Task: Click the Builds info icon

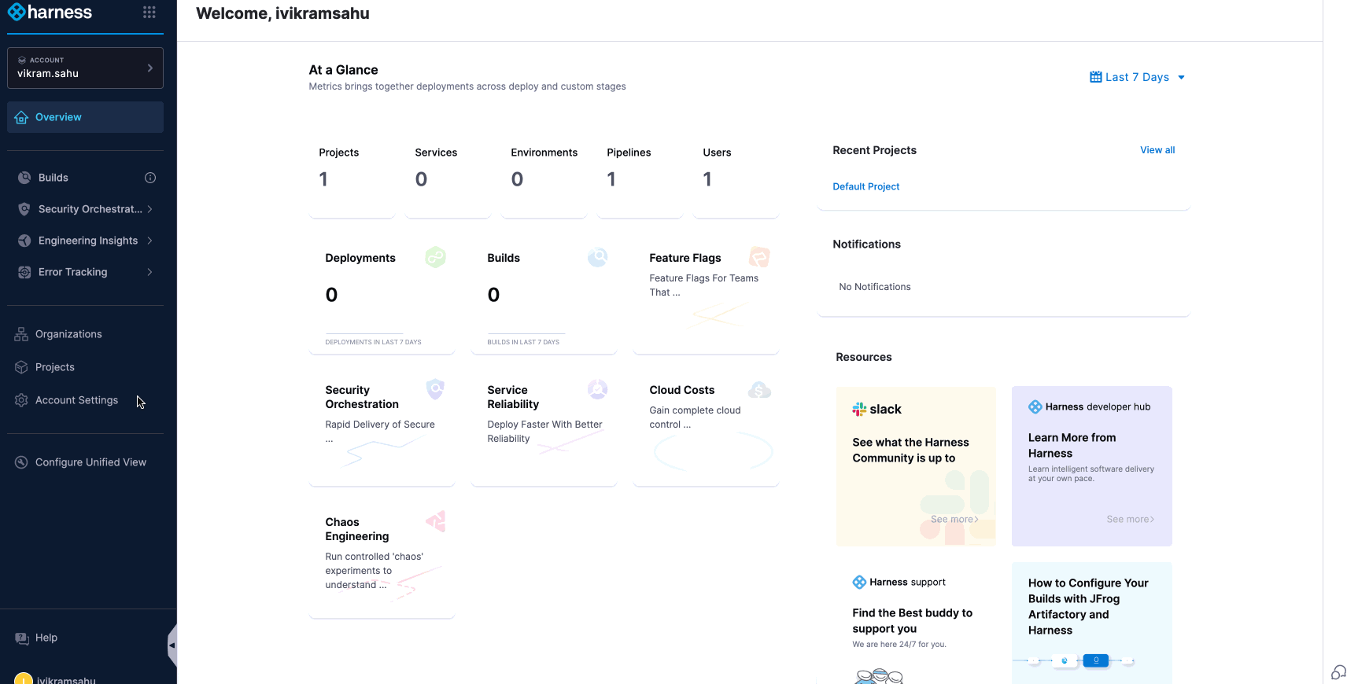Action: (150, 178)
